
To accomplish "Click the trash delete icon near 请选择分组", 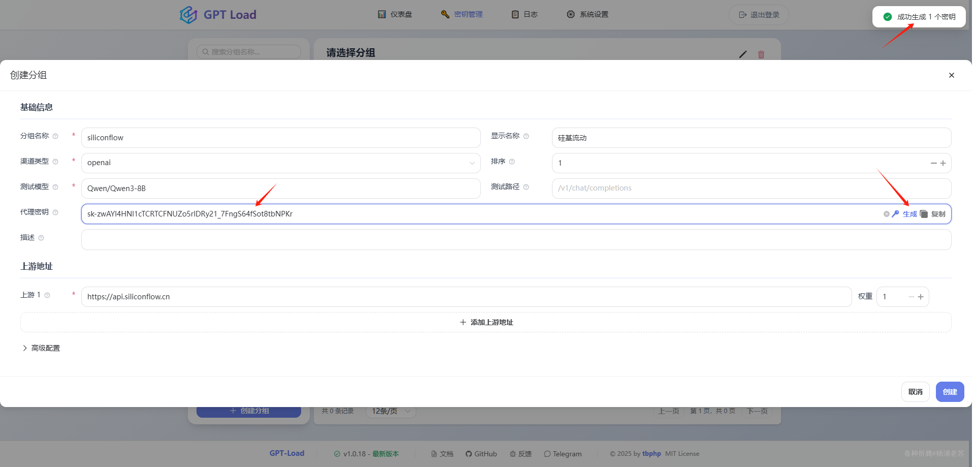I will pos(761,54).
